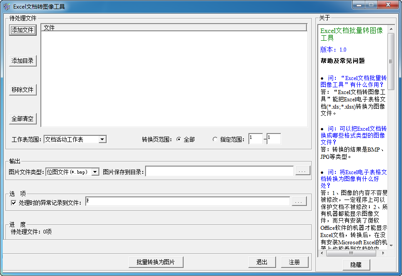Image resolution: width=402 pixels, height=276 pixels.
Task: Minimize the Excel文档转图像工具 window
Action: [x=359, y=5]
